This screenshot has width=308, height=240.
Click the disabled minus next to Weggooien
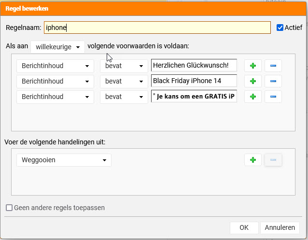point(273,160)
